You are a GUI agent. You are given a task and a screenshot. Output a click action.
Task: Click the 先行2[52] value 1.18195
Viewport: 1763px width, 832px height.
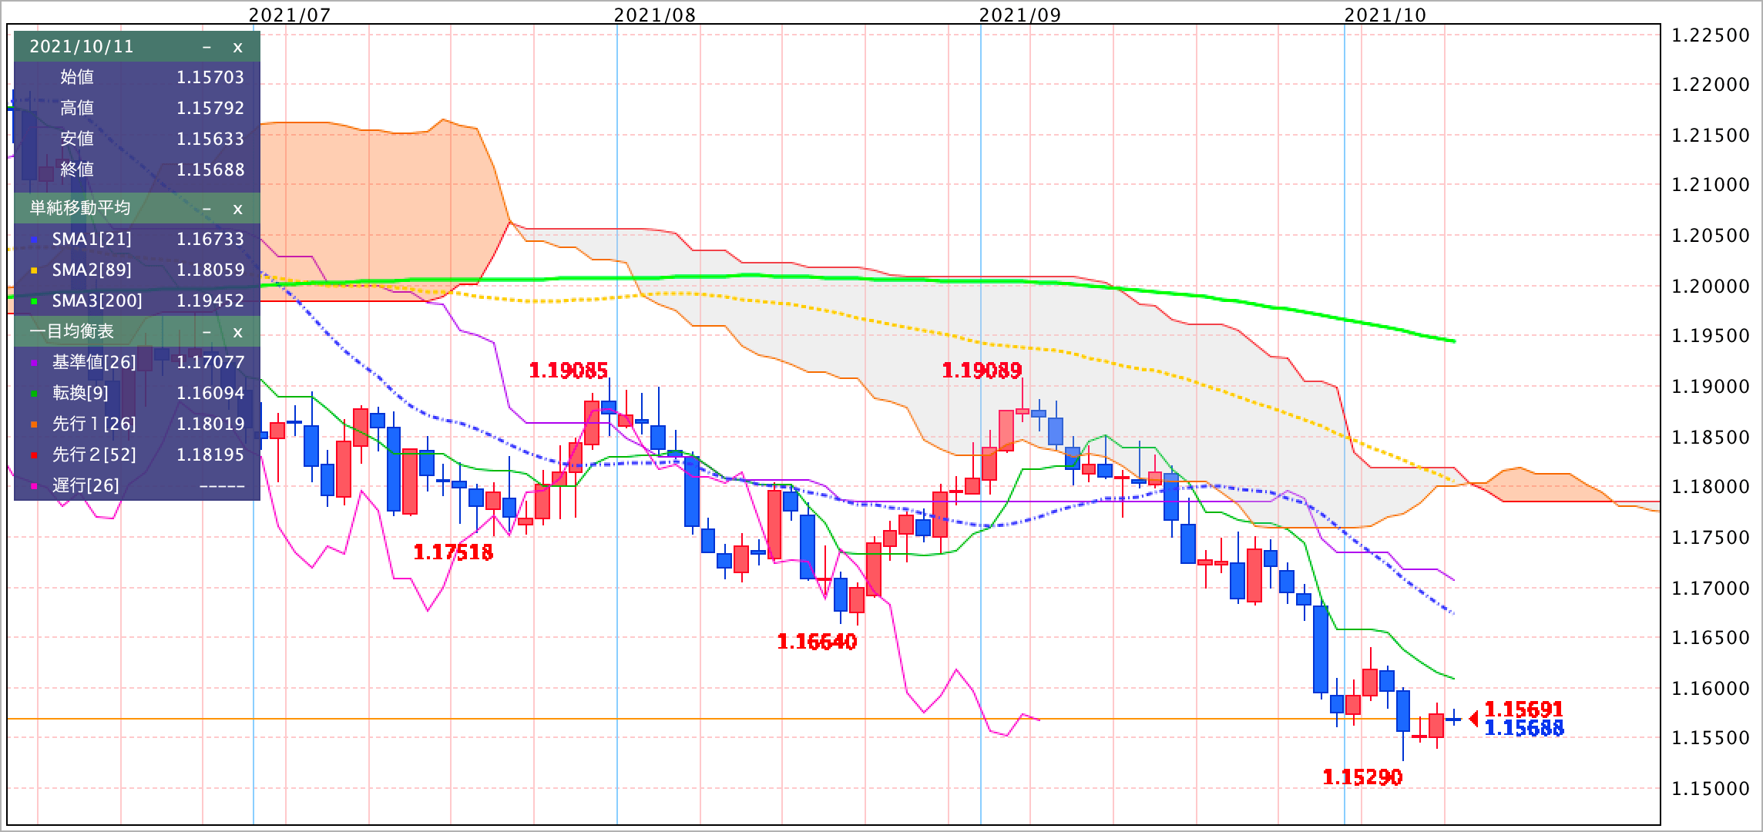click(x=210, y=455)
